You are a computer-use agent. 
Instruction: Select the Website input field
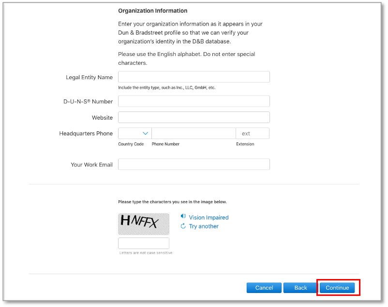click(194, 117)
